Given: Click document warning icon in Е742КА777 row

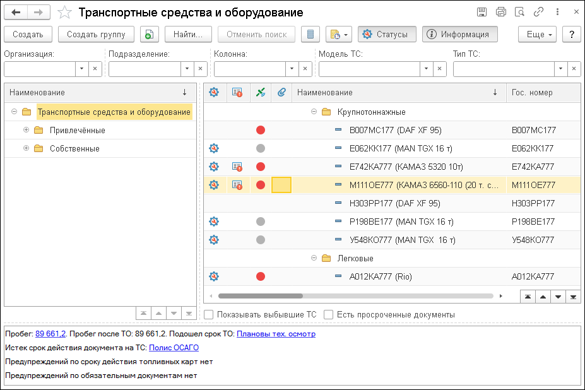Looking at the screenshot, I should point(237,167).
